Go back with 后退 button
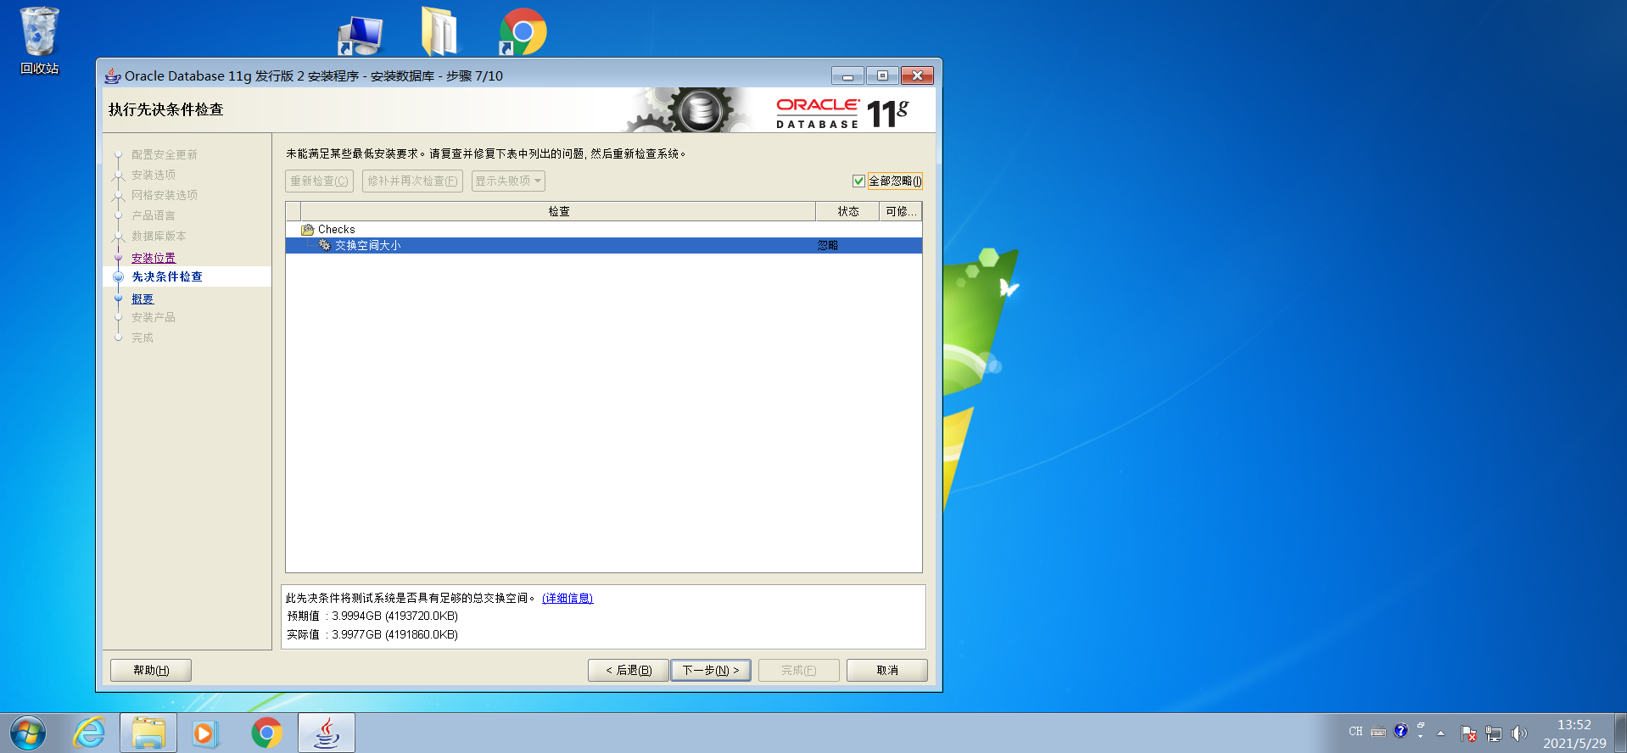The image size is (1627, 753). pyautogui.click(x=629, y=670)
